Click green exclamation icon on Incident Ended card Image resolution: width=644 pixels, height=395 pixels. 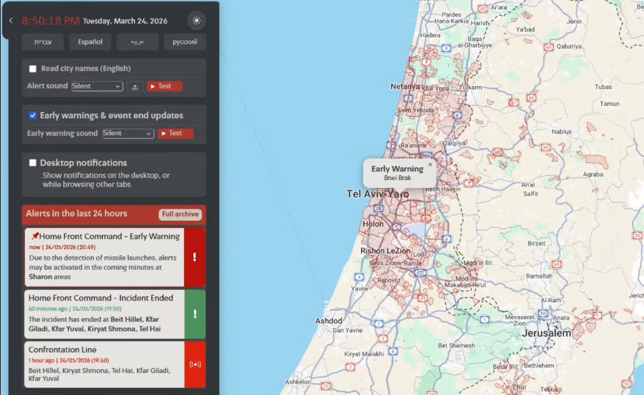[x=195, y=314]
